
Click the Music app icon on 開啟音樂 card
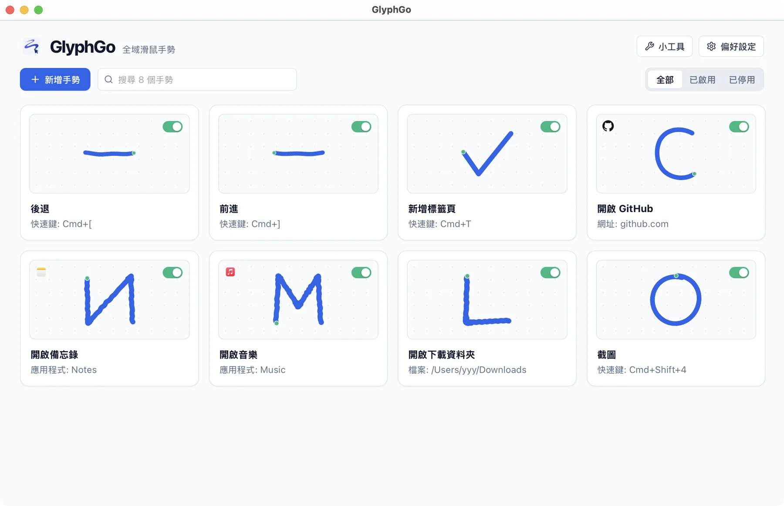pyautogui.click(x=230, y=272)
